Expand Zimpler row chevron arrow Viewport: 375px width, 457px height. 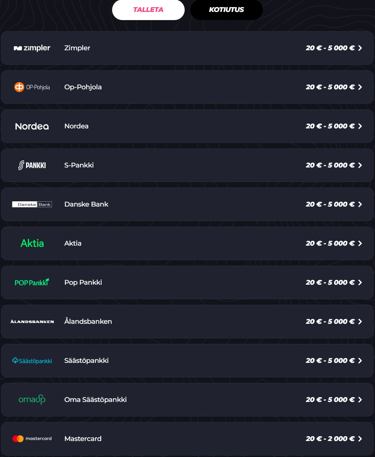click(x=360, y=48)
